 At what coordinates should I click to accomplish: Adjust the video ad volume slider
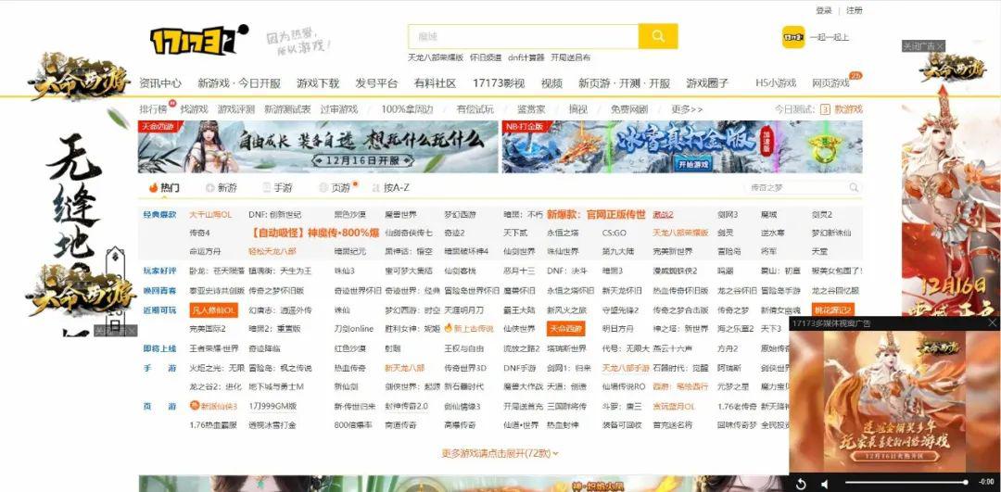click(906, 483)
